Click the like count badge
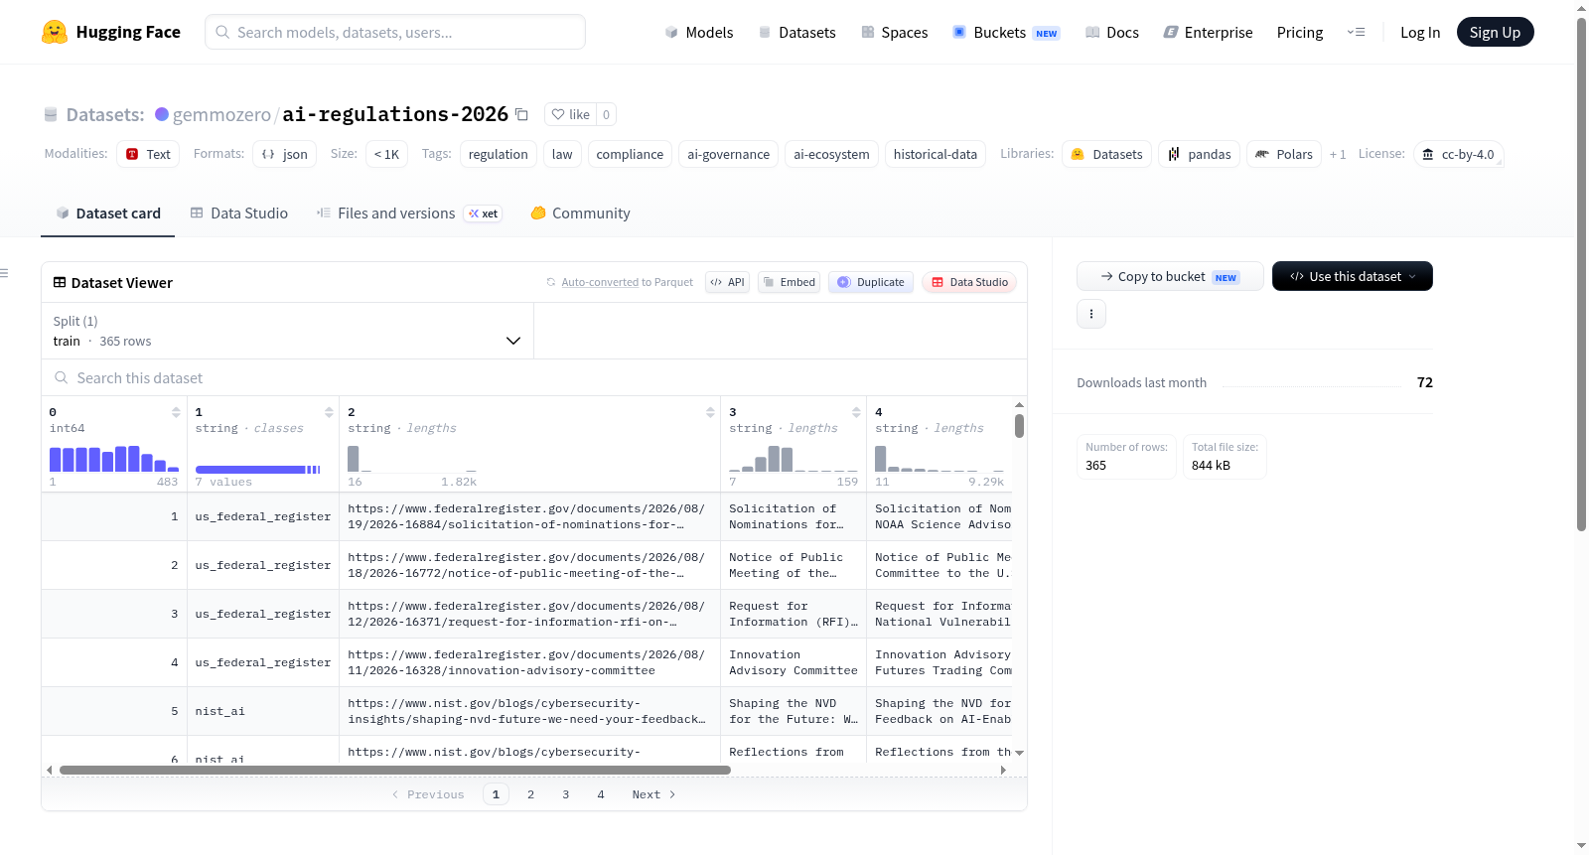Image resolution: width=1589 pixels, height=855 pixels. (x=606, y=114)
